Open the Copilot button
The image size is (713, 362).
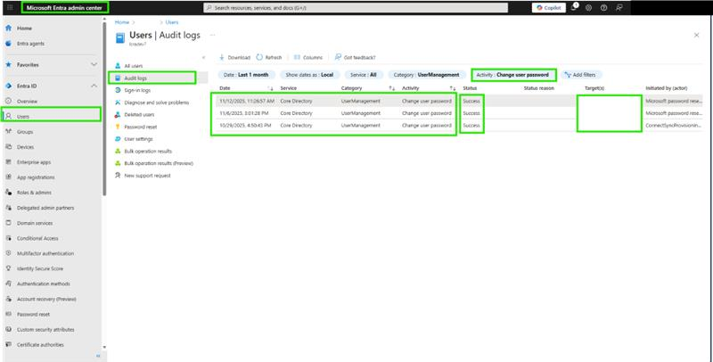tap(549, 8)
